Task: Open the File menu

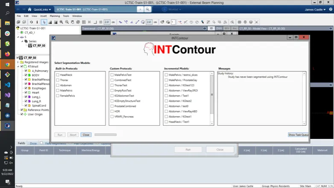Action: [x=19, y=16]
